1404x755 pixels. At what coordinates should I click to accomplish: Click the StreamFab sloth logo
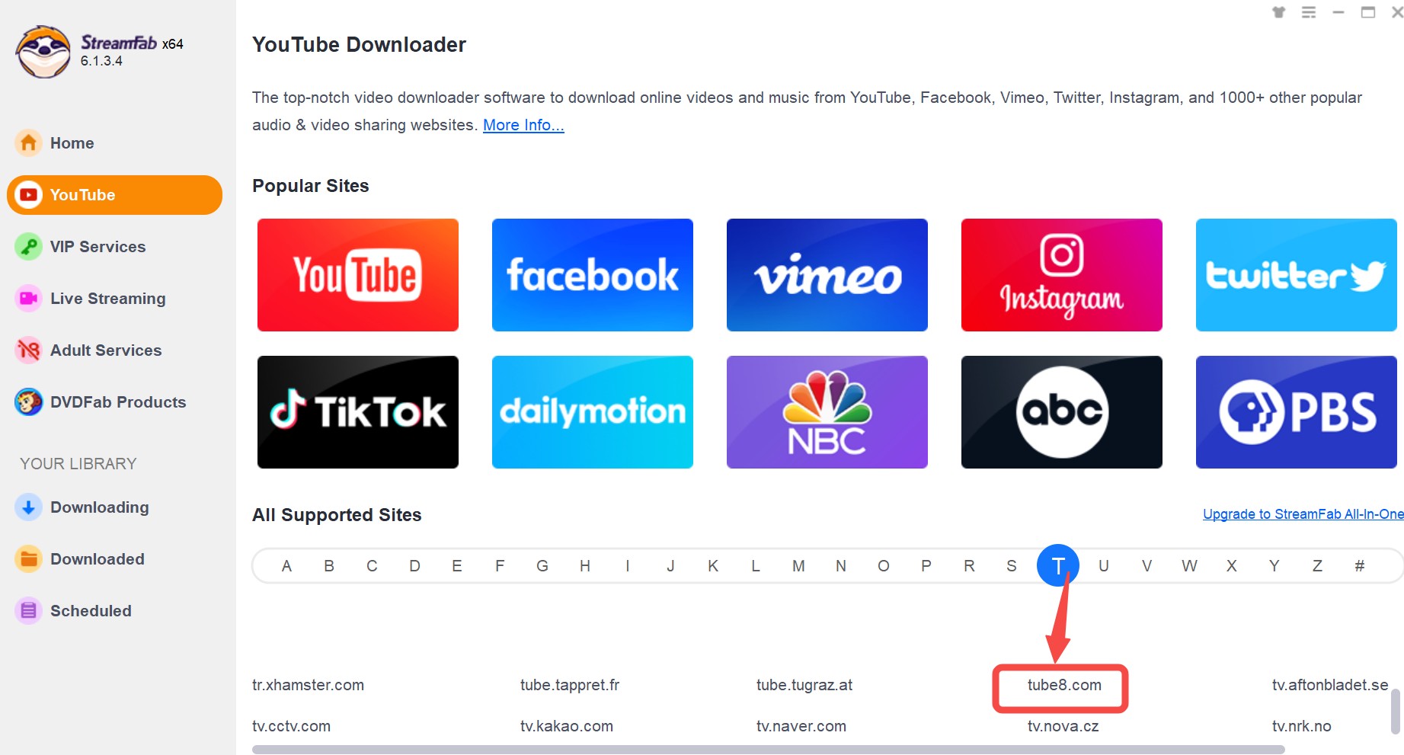point(43,52)
